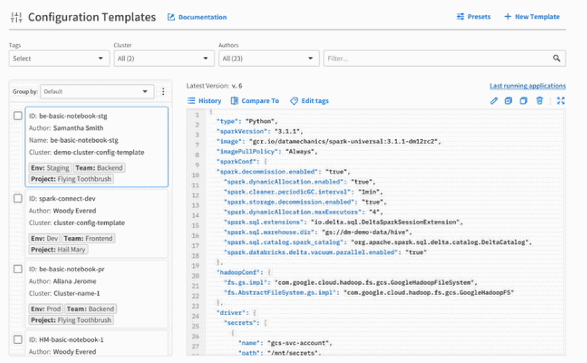Click the "imagePullPolicy" code line
This screenshot has width=587, height=363.
point(267,152)
